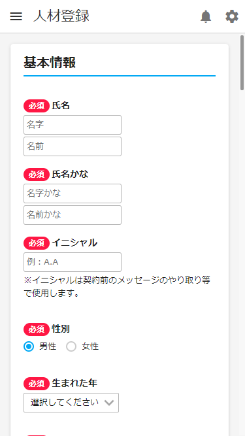
Task: Open settings via gear icon
Action: pos(232,16)
